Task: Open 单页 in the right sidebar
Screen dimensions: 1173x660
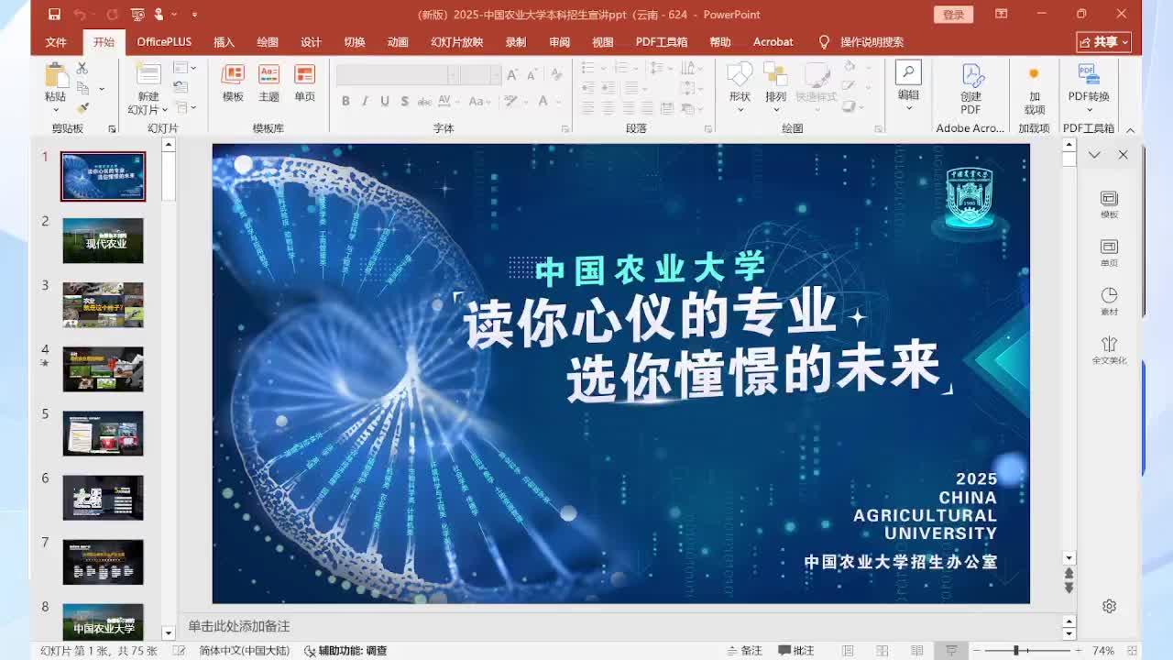Action: pos(1109,253)
